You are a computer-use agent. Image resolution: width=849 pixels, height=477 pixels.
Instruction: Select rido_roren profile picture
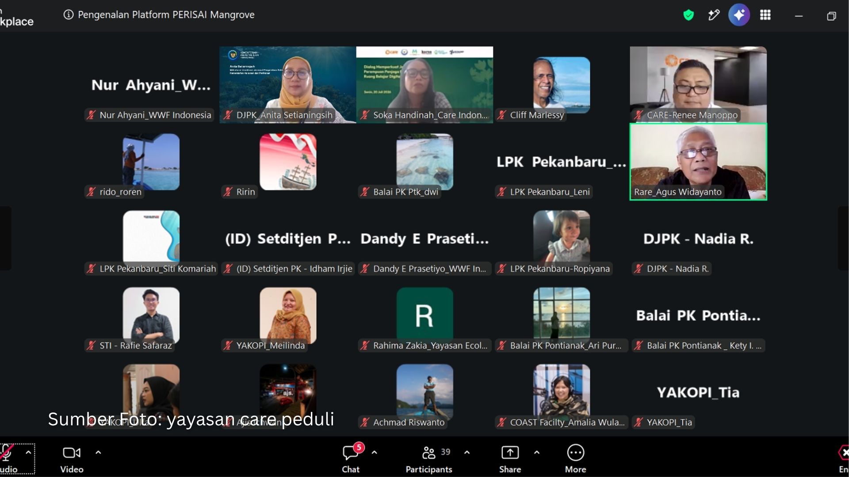(151, 162)
